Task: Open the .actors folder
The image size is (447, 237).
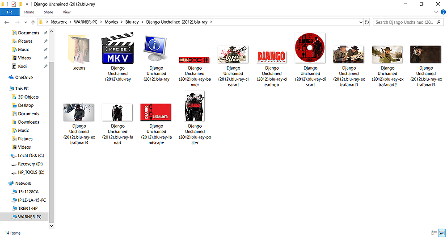Action: coord(79,50)
